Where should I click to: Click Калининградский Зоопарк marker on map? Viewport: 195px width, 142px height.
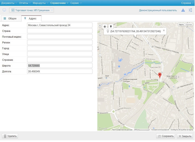[122, 80]
